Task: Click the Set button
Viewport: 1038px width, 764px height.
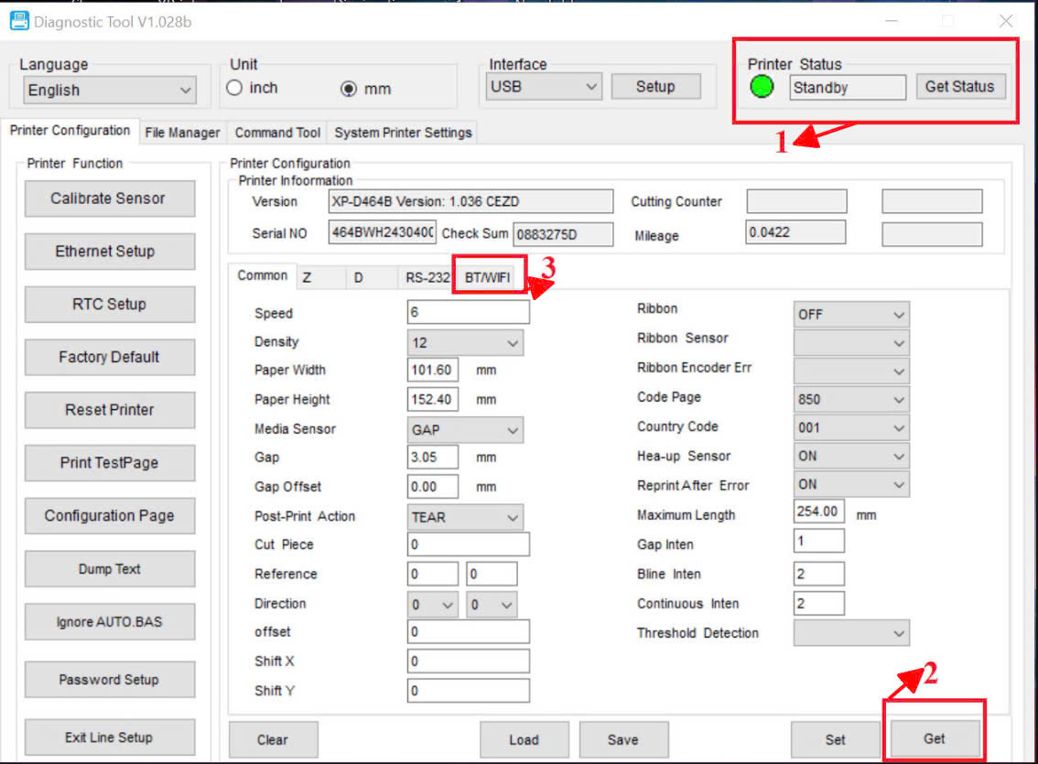Action: (x=835, y=739)
